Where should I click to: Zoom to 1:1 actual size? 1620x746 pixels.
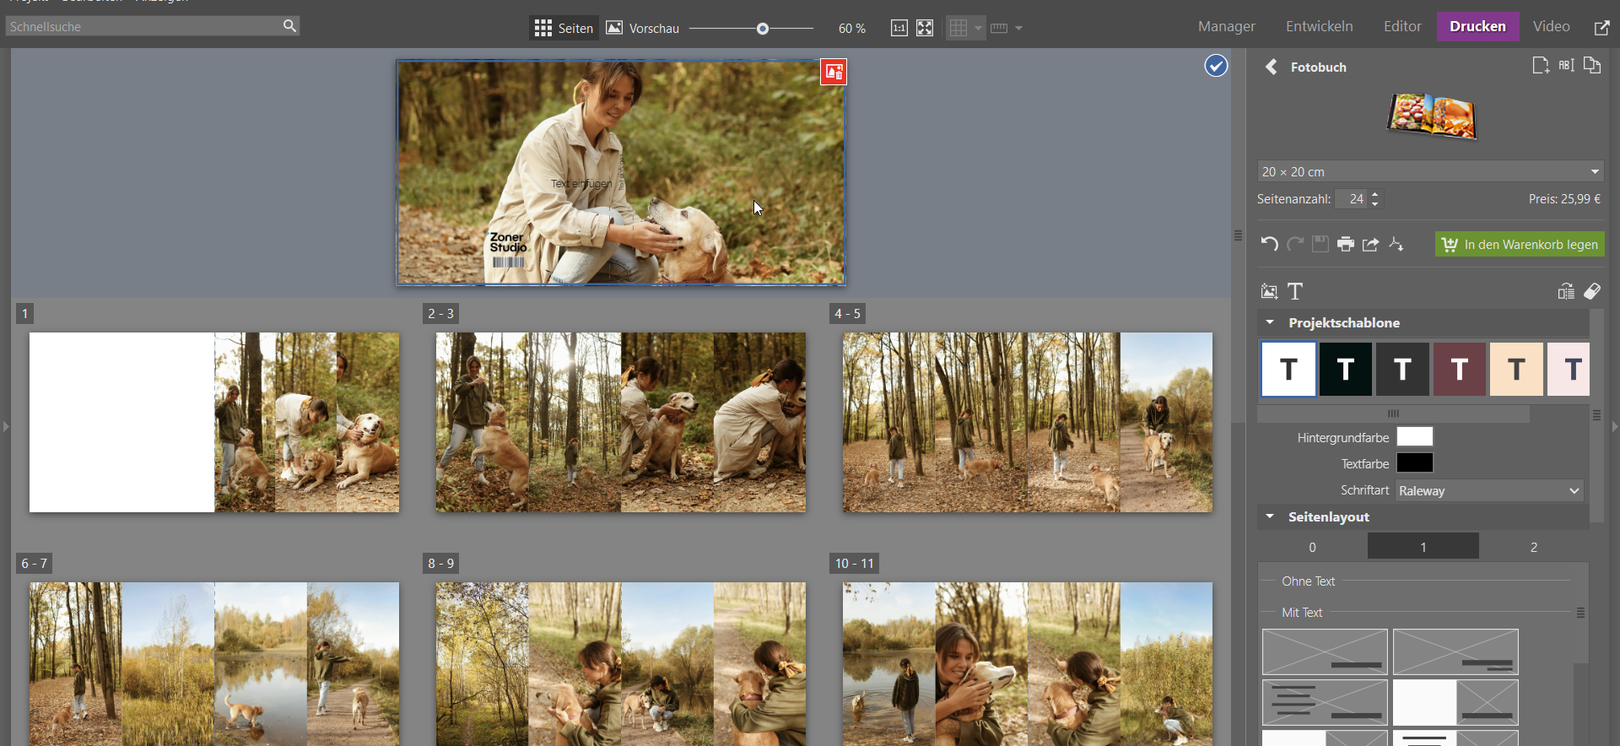point(899,29)
